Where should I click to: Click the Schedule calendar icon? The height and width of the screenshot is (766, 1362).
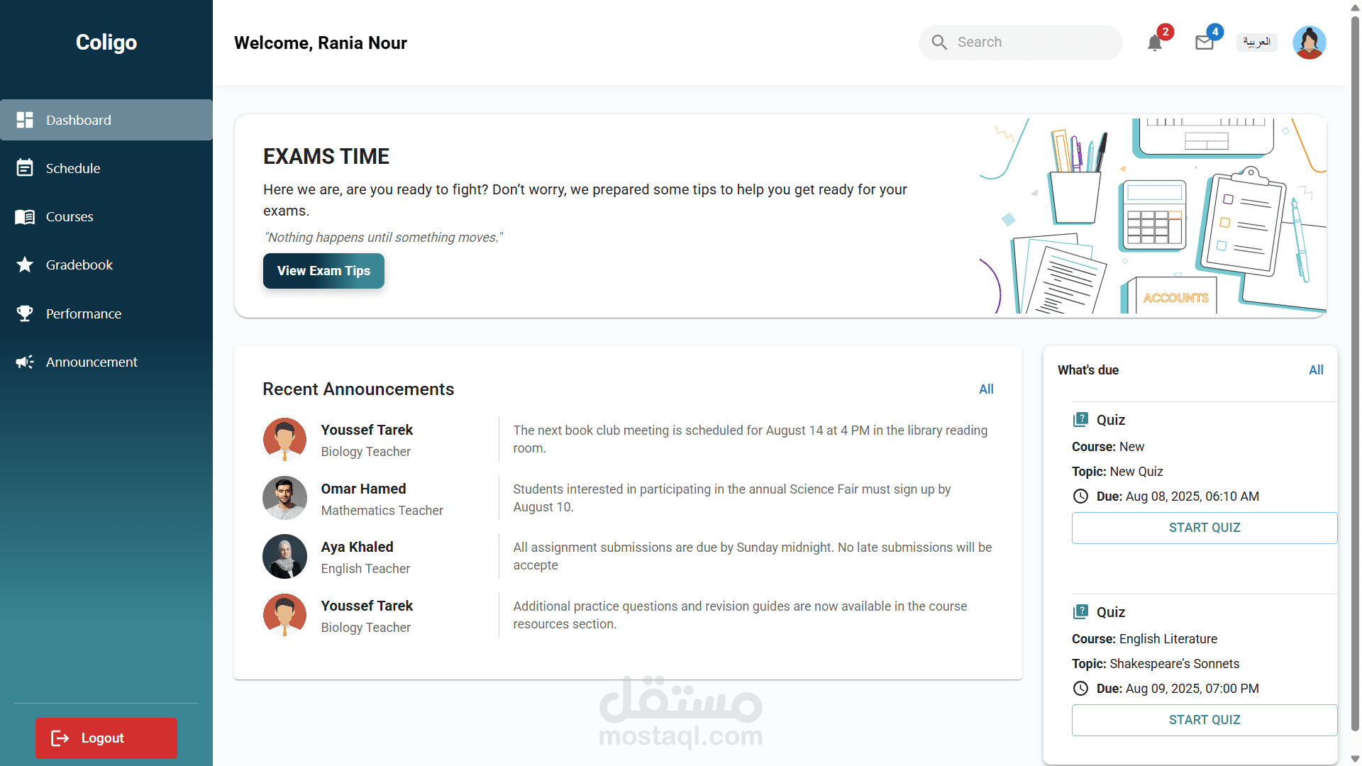tap(25, 168)
